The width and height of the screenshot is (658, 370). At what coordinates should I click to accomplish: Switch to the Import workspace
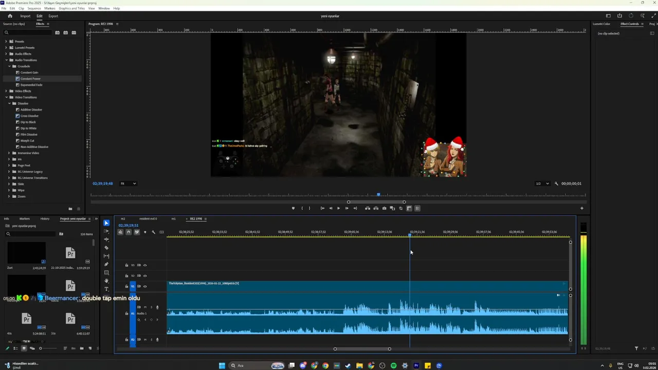click(x=25, y=16)
